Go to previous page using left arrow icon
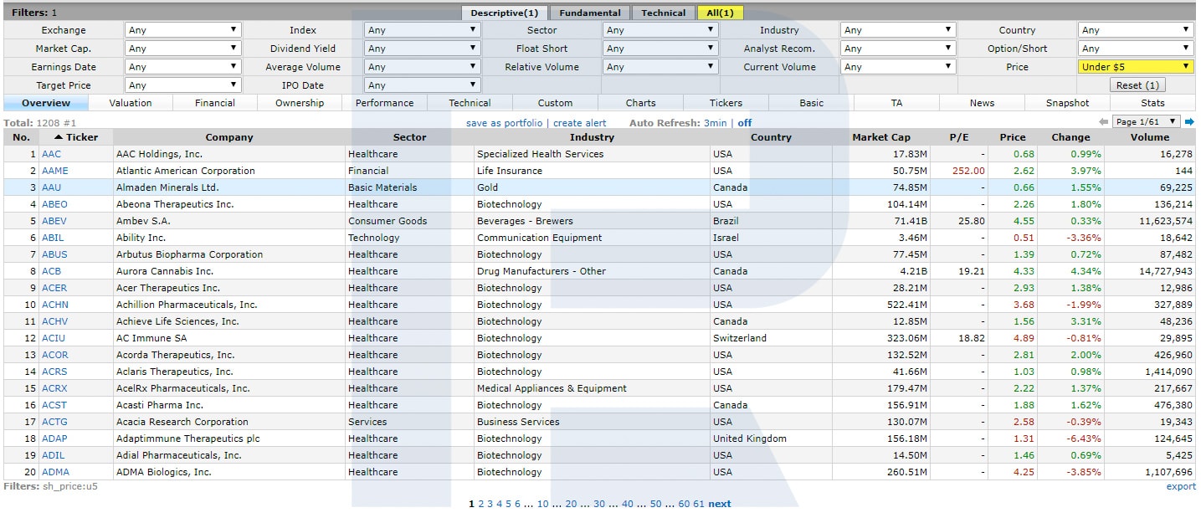The height and width of the screenshot is (518, 1201). click(x=1103, y=122)
